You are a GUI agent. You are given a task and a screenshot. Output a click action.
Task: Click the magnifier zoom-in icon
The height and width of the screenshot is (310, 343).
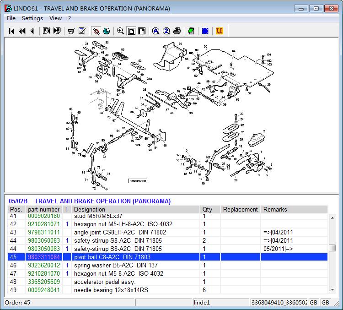121,31
